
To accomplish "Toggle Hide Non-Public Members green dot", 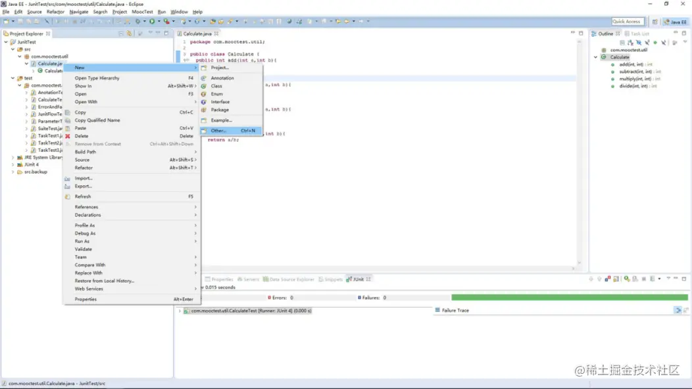I will [655, 43].
